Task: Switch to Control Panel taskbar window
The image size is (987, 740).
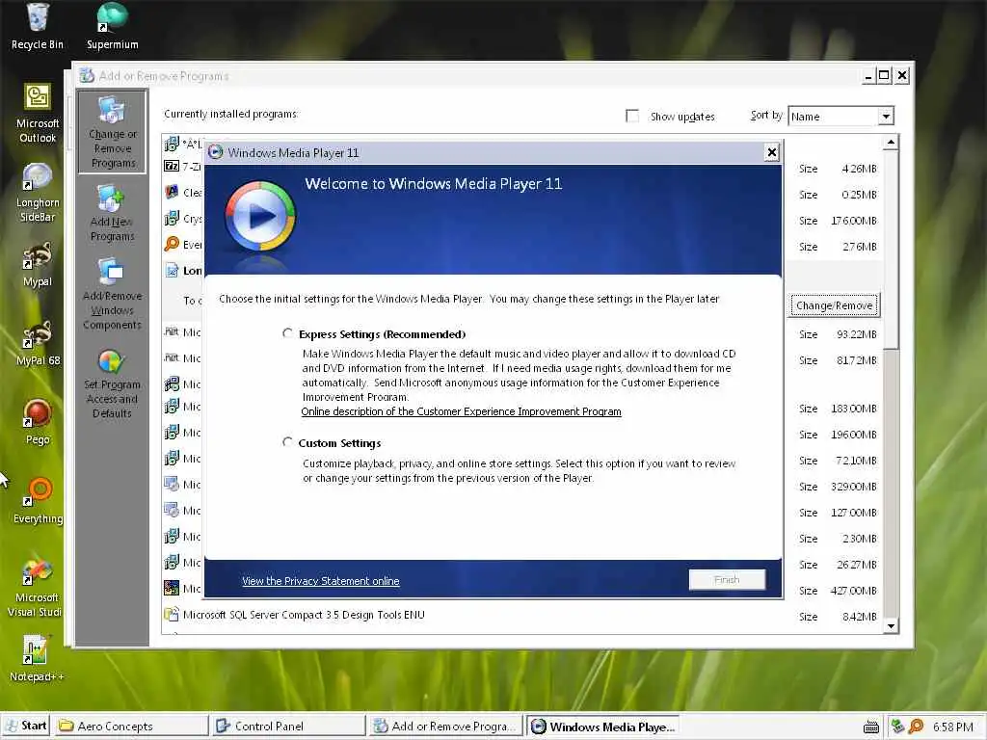Action: coord(288,727)
